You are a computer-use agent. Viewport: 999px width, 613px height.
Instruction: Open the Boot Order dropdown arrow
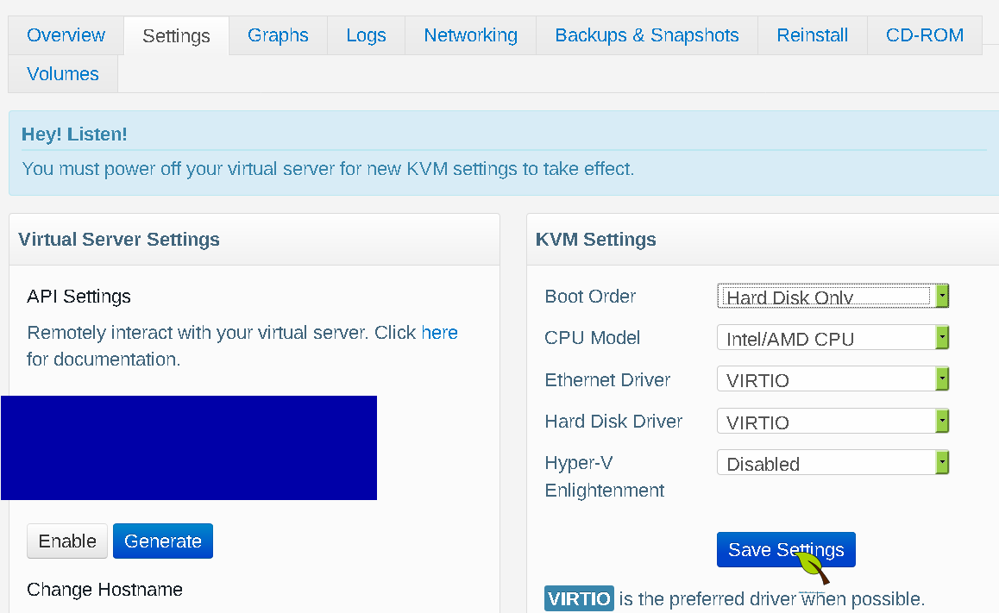coord(943,296)
